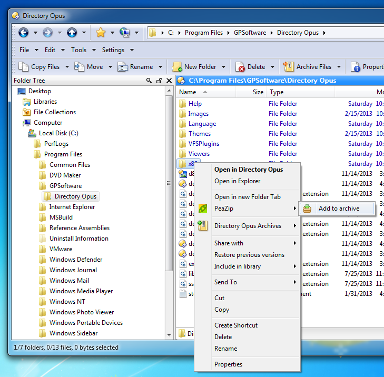384x377 pixels.
Task: Open the Up button dropdown arrow
Action: [x=84, y=33]
